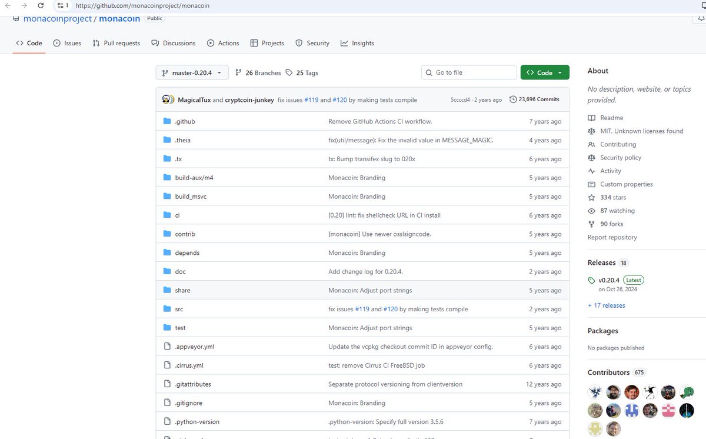Image resolution: width=706 pixels, height=439 pixels.
Task: Open issue #119 in latest commit message
Action: click(x=311, y=100)
